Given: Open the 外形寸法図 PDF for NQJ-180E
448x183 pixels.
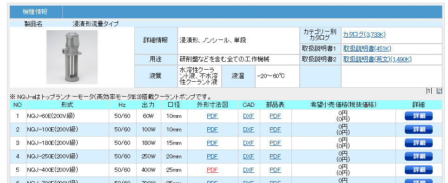Looking at the screenshot, I should point(212,143).
